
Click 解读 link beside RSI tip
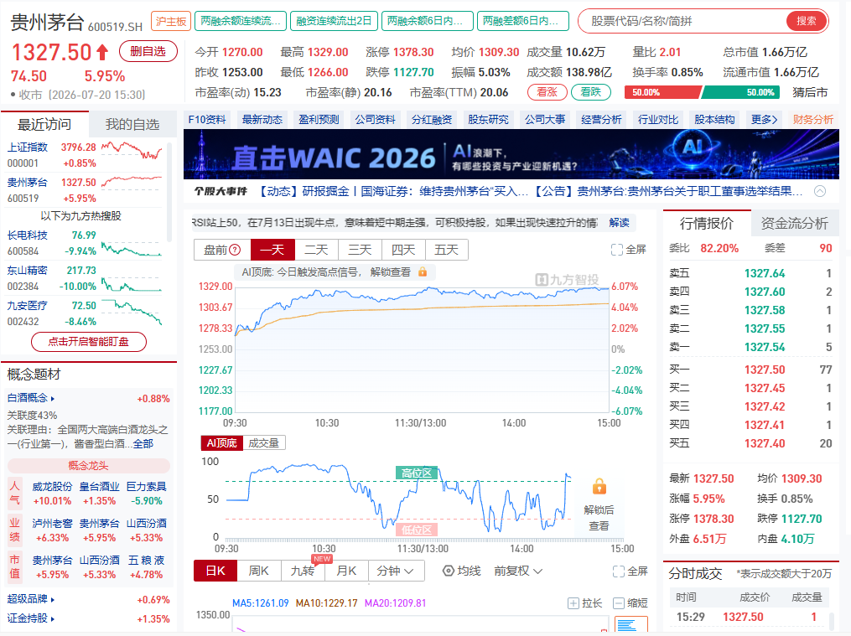tap(620, 223)
